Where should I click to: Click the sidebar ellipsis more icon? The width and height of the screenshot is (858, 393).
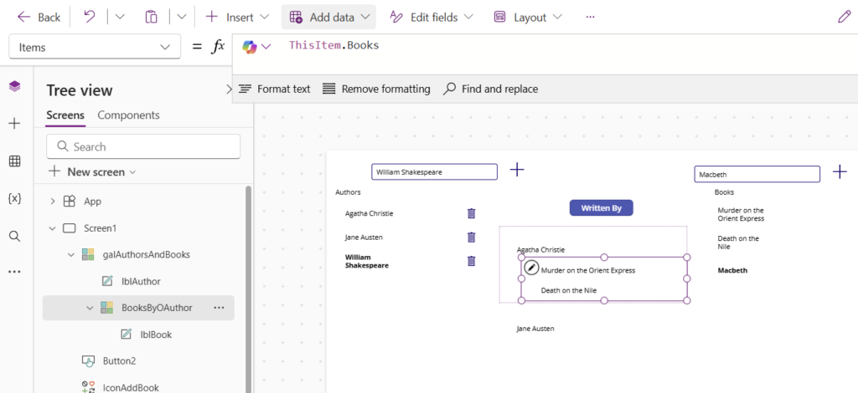coord(15,272)
